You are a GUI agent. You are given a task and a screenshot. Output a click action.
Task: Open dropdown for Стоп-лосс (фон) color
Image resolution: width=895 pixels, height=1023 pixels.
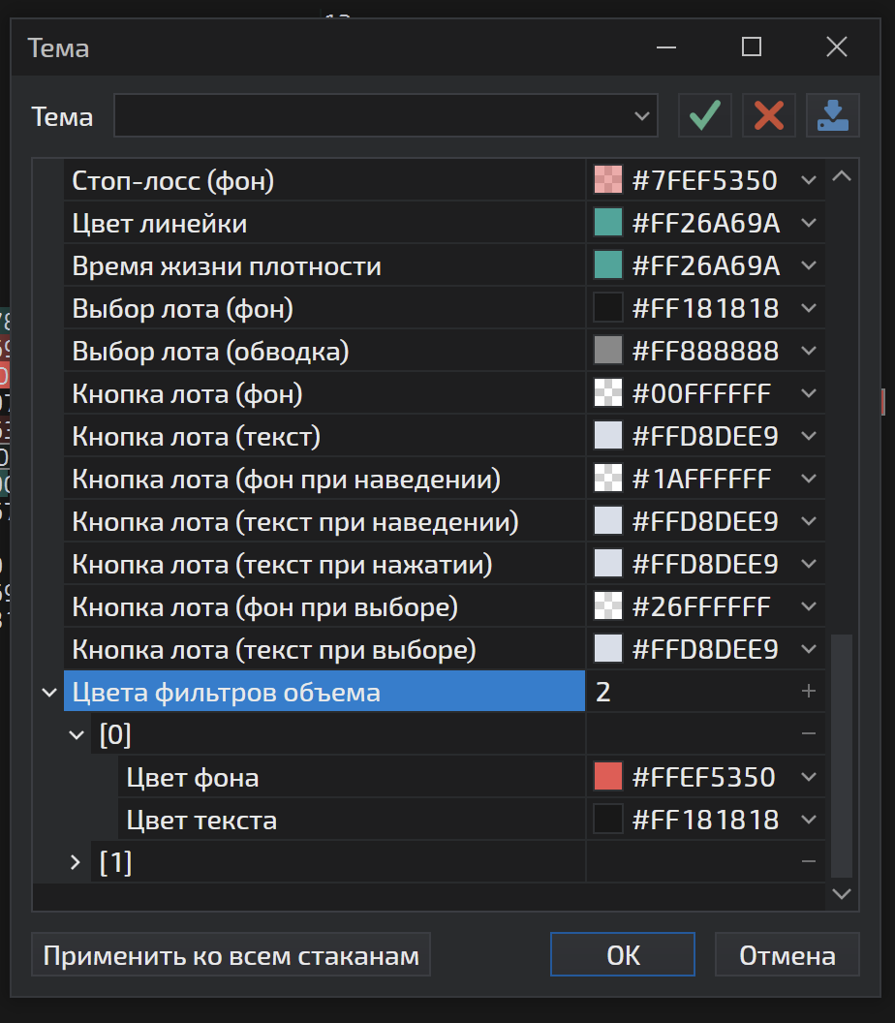(809, 180)
